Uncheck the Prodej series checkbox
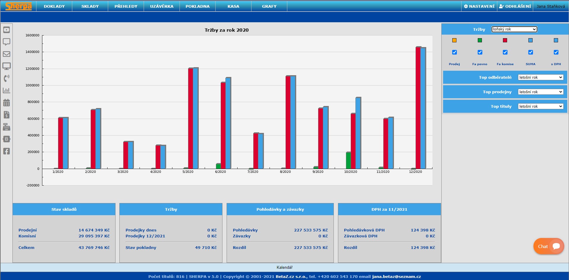The height and width of the screenshot is (280, 569). click(454, 52)
